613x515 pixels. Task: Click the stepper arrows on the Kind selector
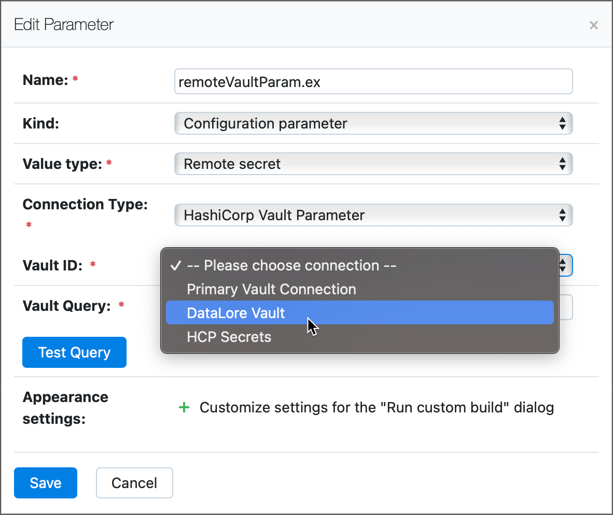coord(563,123)
